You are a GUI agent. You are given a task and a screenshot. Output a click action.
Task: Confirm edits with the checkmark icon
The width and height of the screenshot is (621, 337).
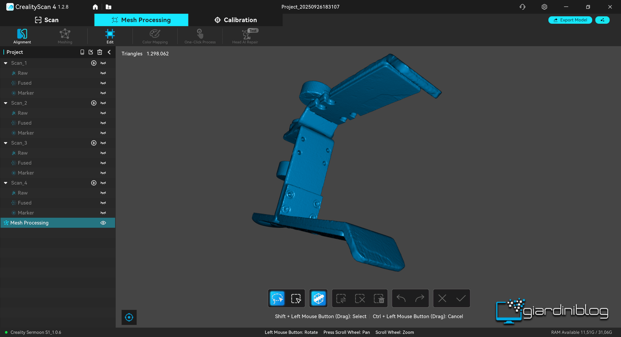coord(461,298)
